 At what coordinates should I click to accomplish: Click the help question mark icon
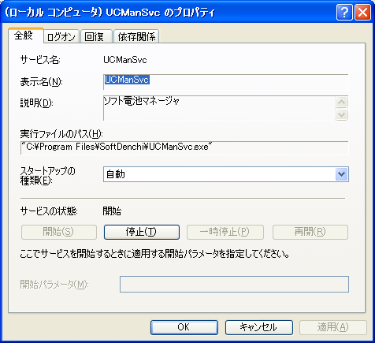[344, 13]
